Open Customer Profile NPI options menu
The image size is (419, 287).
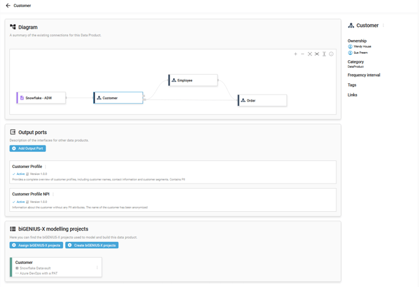pos(53,194)
